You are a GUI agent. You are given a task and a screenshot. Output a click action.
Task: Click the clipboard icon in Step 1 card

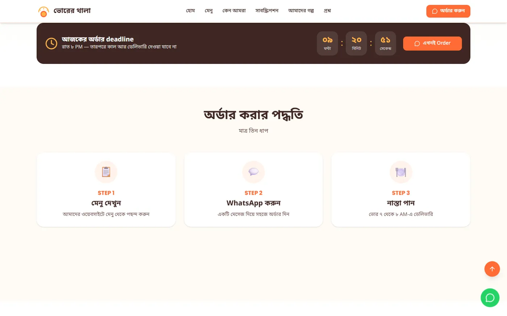(x=106, y=172)
